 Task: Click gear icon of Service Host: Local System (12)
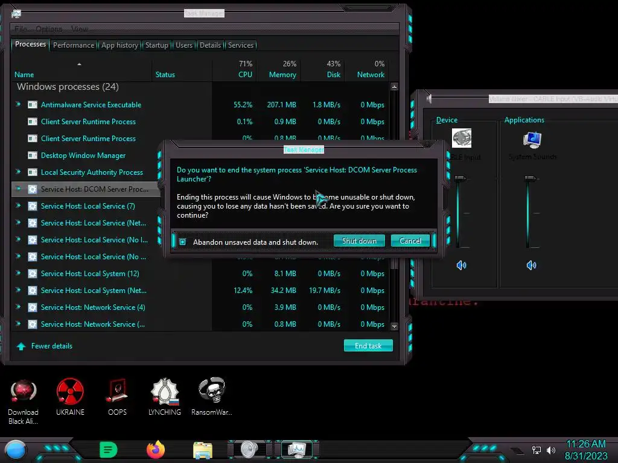tap(33, 274)
